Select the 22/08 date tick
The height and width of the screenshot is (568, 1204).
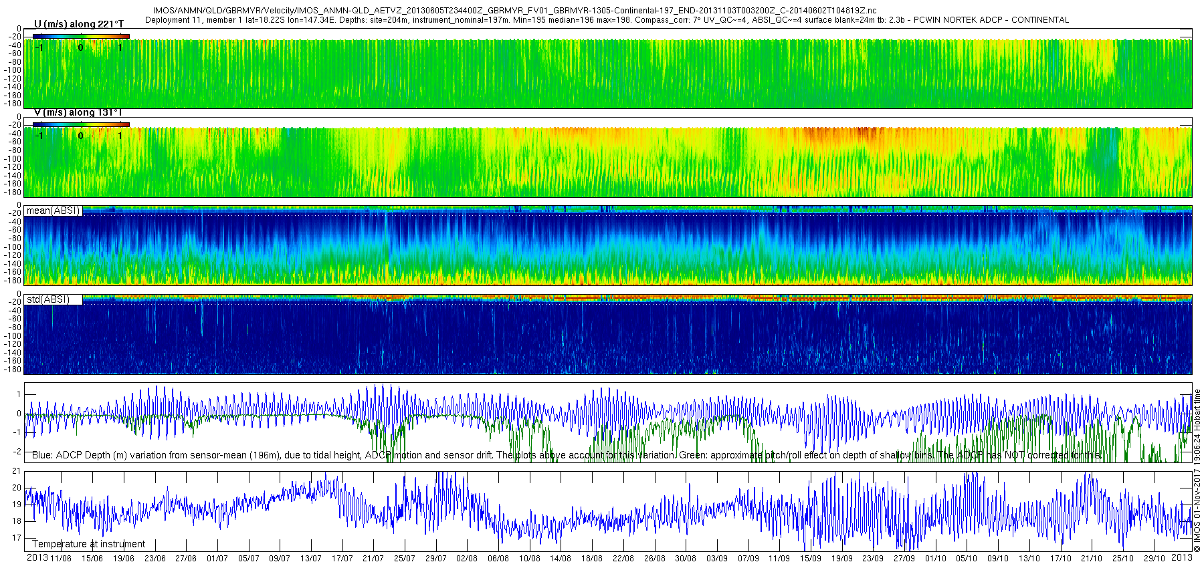[x=623, y=559]
